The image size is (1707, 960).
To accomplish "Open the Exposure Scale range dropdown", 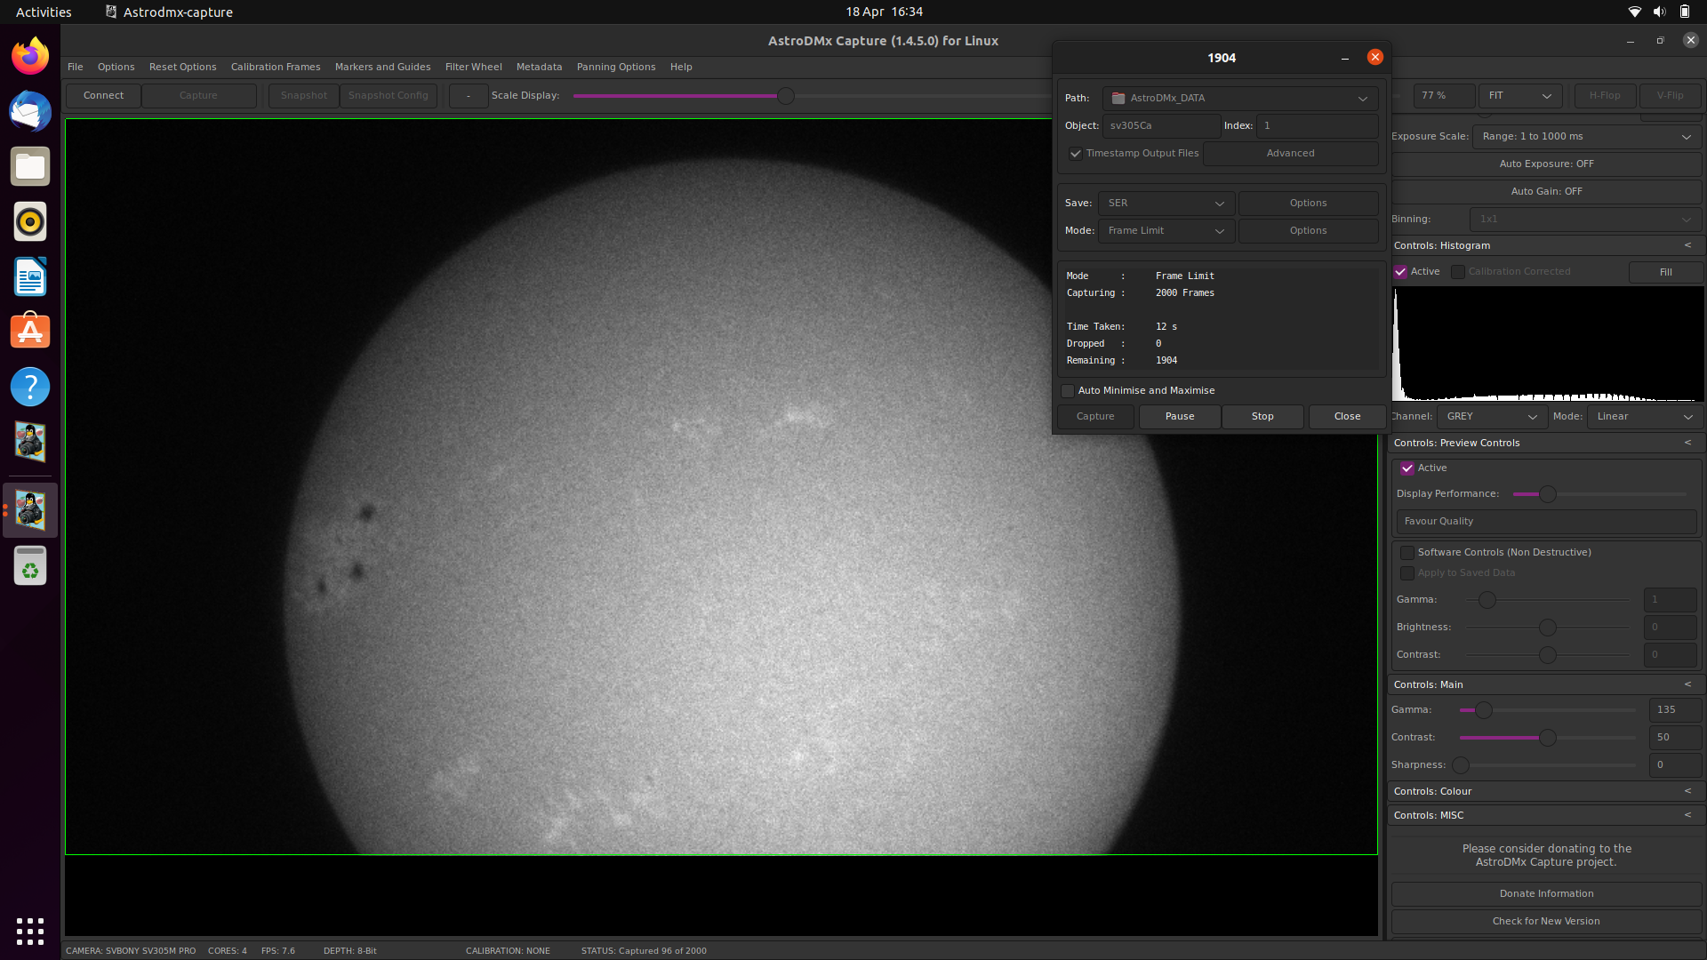I will (1587, 137).
